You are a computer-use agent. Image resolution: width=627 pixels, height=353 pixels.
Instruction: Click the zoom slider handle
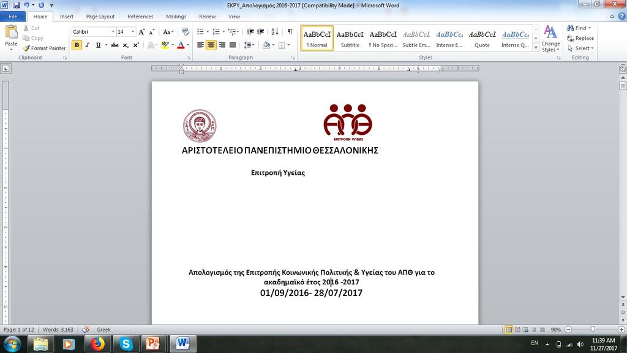[593, 329]
